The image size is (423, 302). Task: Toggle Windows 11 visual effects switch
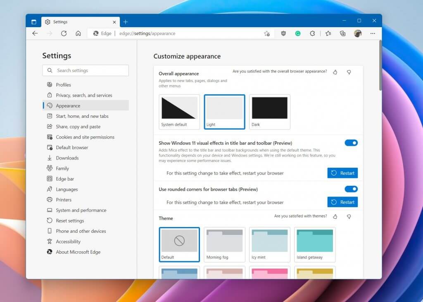351,143
